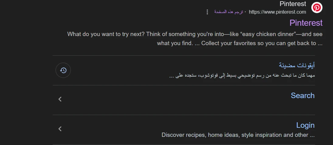This screenshot has height=145, width=333.
Task: Expand the chevron beside the Search sitelink
Action: (60, 99)
